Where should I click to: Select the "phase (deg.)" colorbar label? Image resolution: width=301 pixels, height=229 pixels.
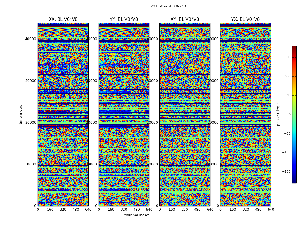[x=278, y=114]
